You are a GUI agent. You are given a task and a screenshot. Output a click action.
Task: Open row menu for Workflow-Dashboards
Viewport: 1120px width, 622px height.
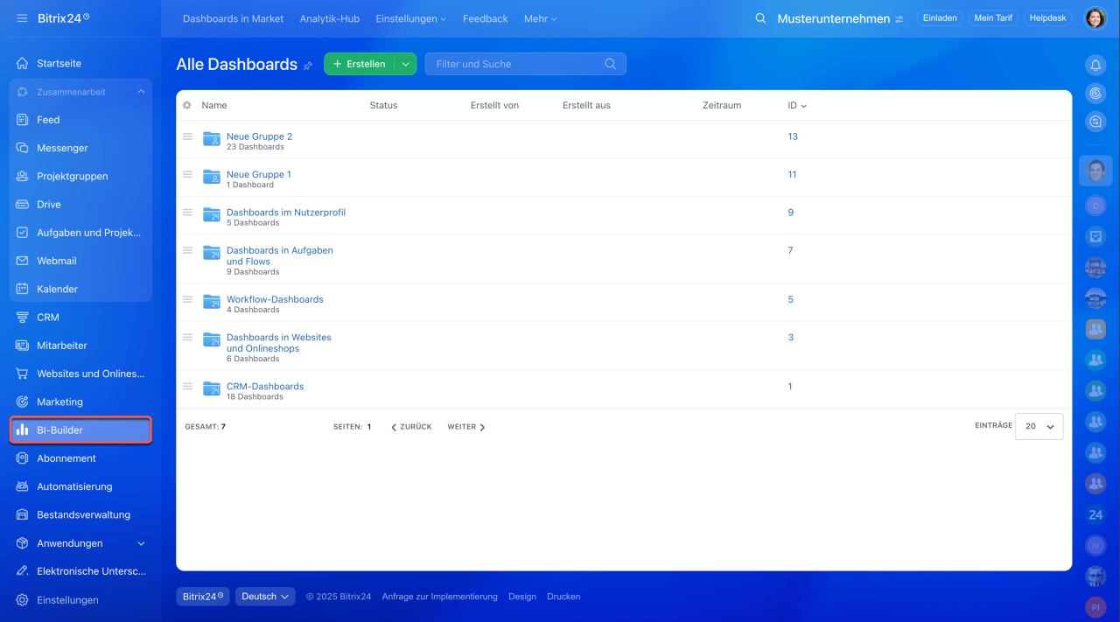(x=187, y=299)
